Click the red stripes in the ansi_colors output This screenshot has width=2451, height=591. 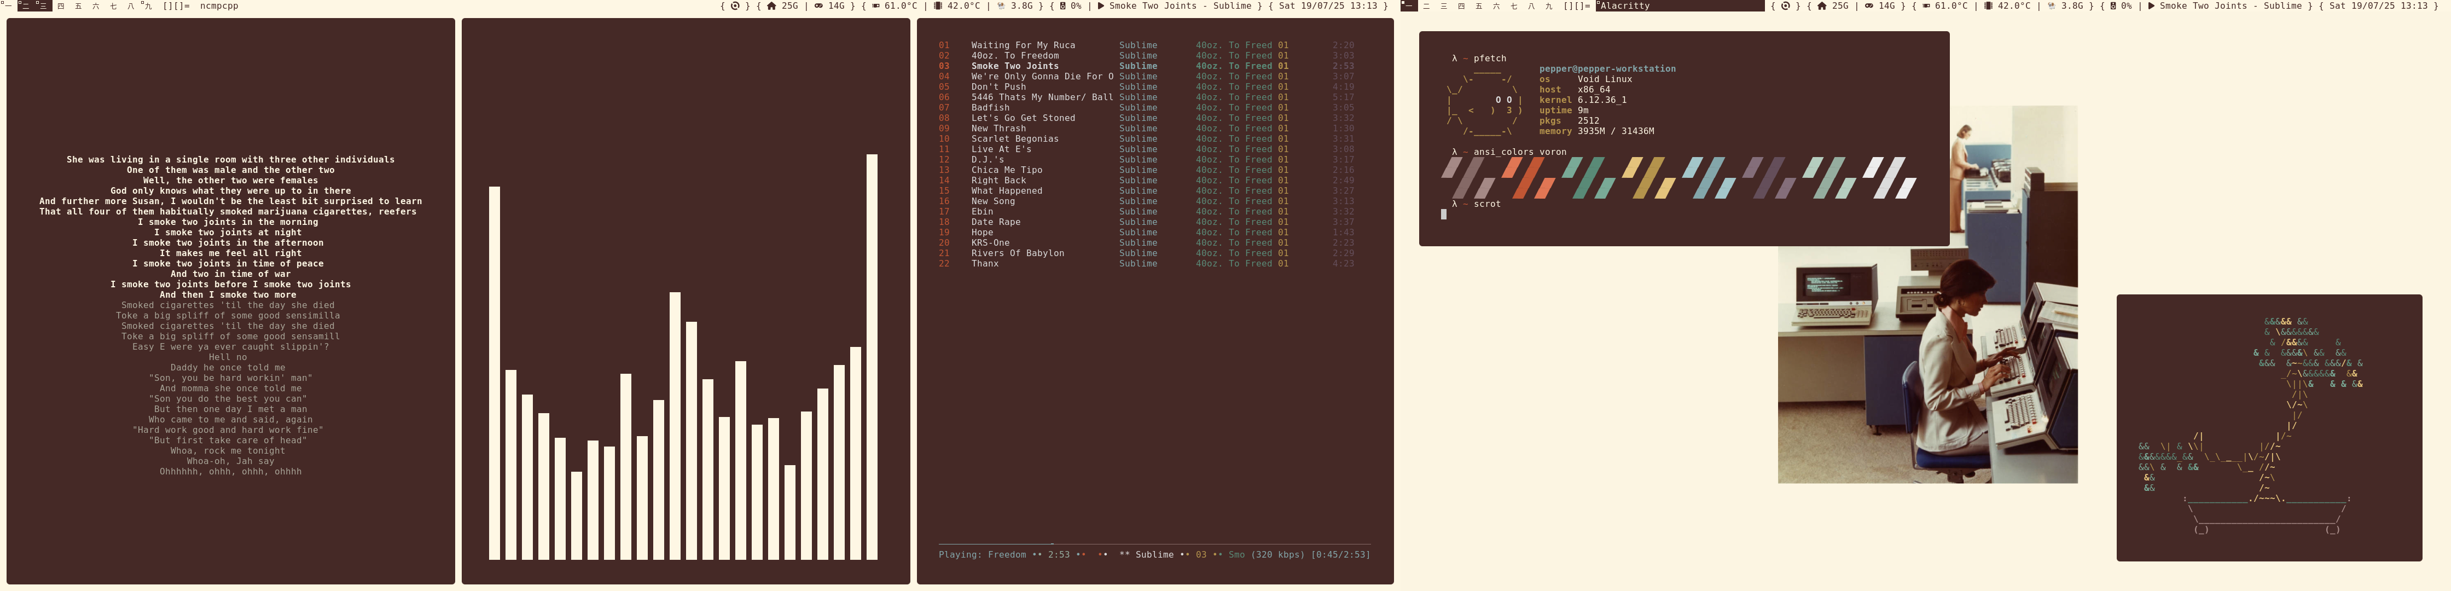tap(1529, 178)
